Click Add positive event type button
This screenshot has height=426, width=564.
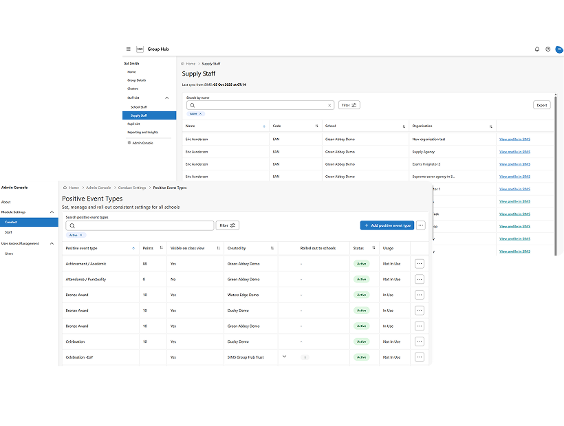pos(387,225)
